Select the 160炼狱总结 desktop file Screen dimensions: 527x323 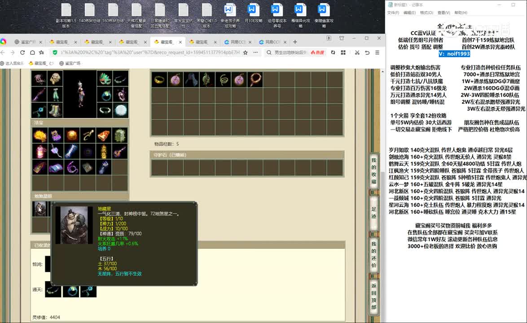113,13
